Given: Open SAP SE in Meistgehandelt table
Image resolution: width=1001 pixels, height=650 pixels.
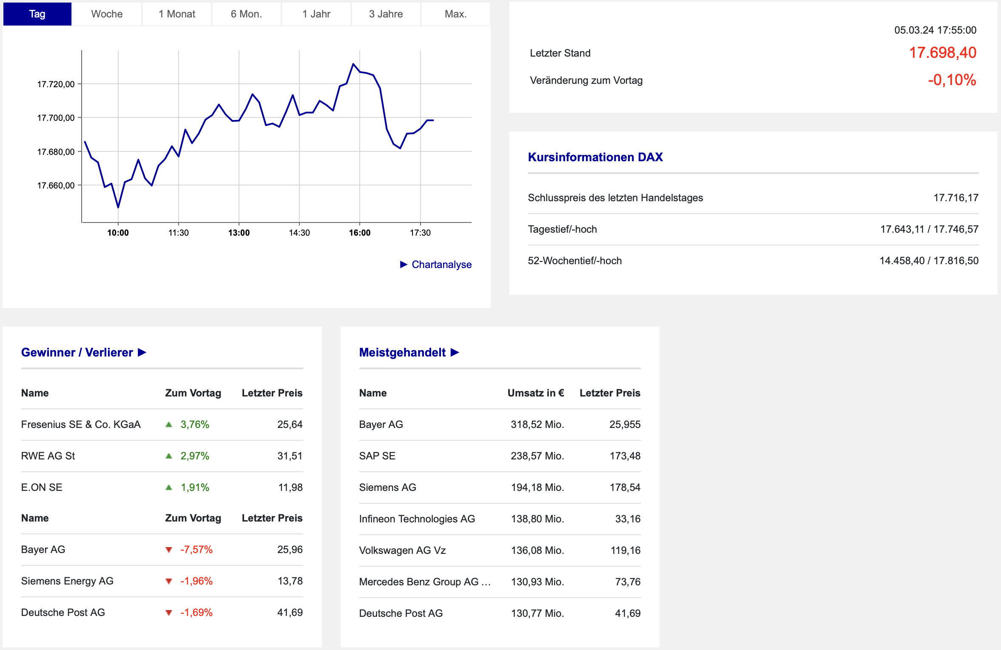Looking at the screenshot, I should 377,456.
